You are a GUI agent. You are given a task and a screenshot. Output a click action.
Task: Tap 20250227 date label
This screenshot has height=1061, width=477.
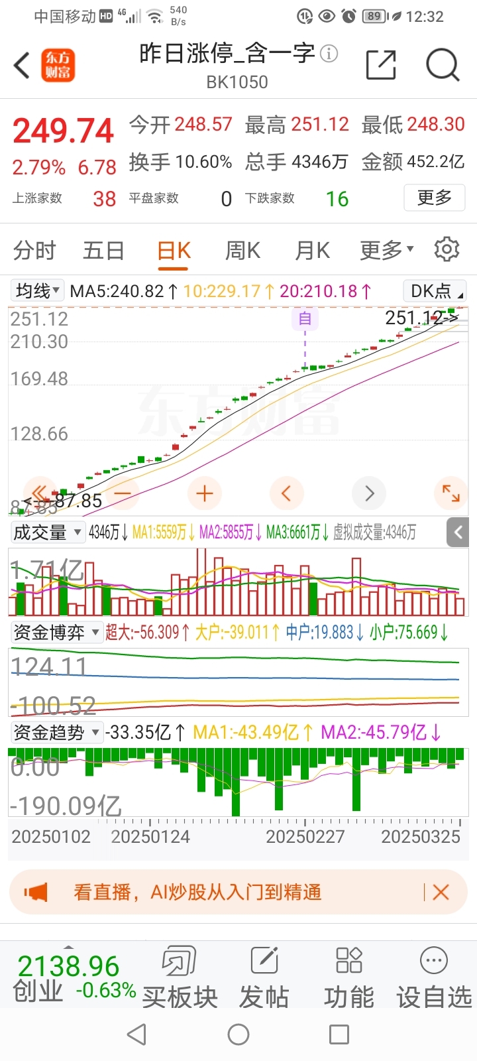point(305,837)
